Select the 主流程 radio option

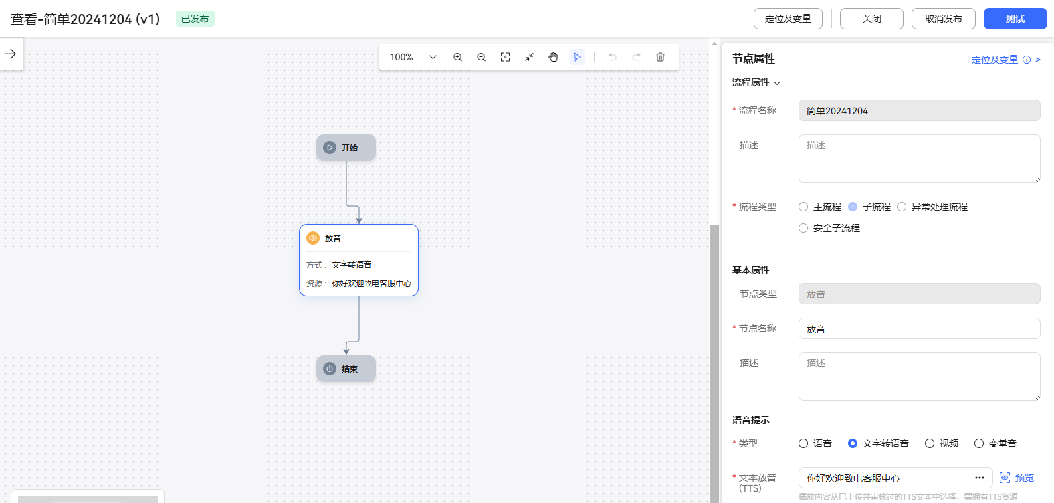[x=803, y=207]
